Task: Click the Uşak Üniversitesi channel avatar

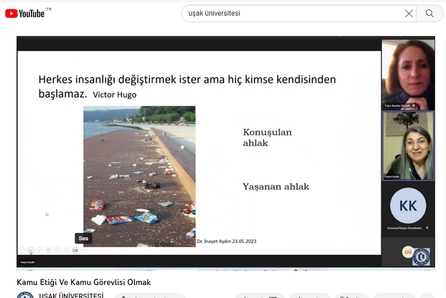Action: tap(25, 295)
